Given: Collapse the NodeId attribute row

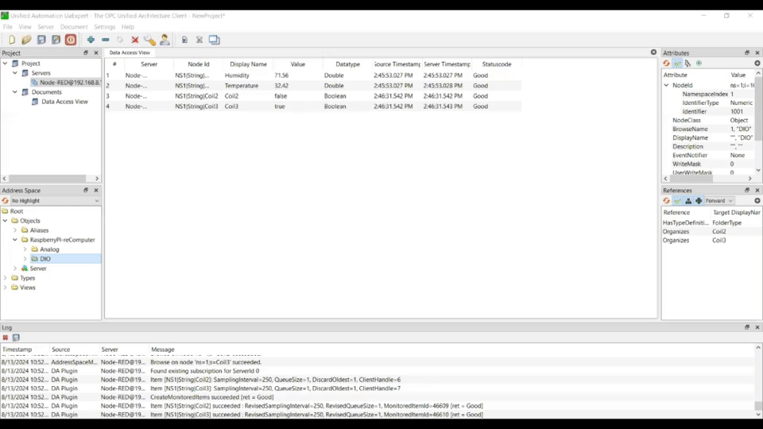Looking at the screenshot, I should click(x=666, y=85).
